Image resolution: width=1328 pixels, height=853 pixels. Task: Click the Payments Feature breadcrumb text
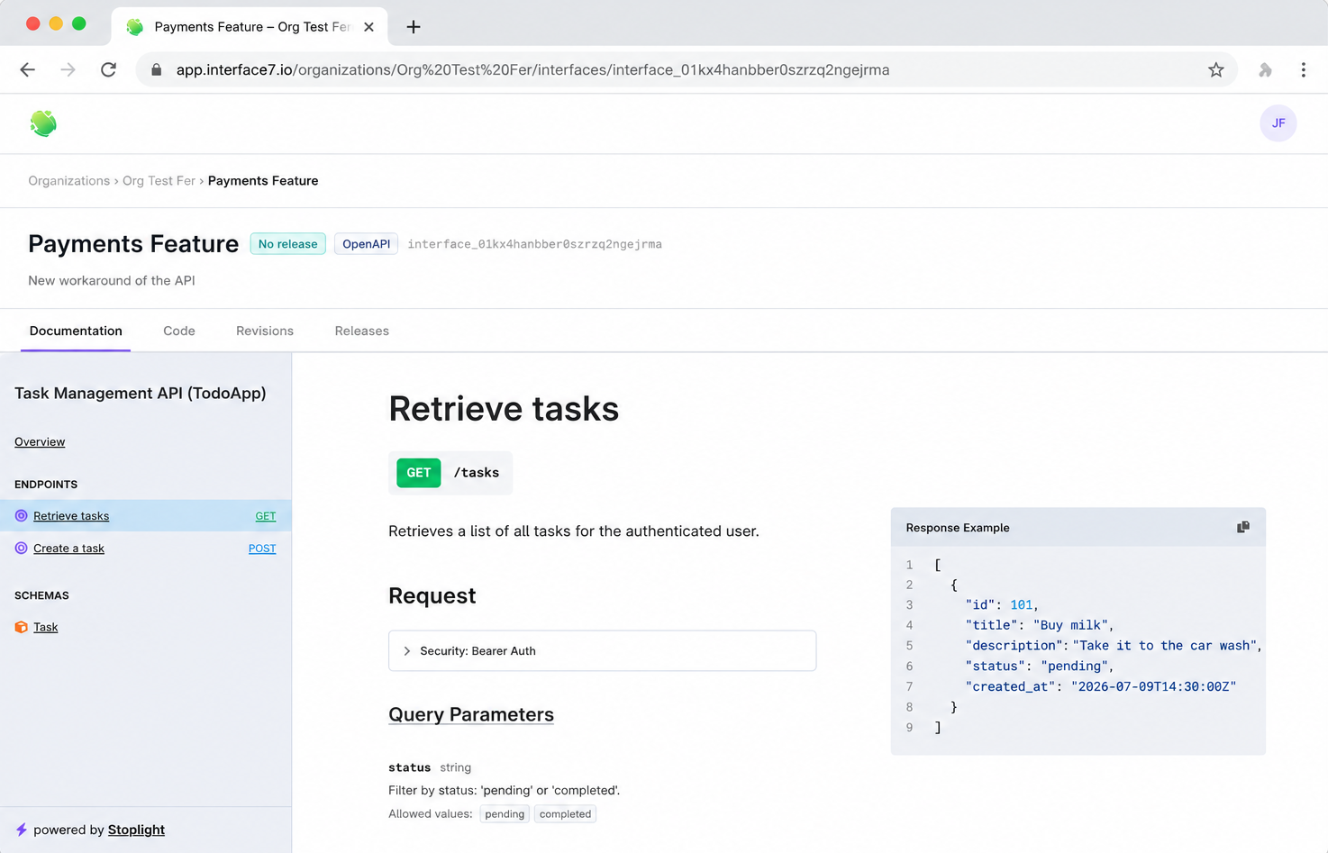pyautogui.click(x=263, y=180)
